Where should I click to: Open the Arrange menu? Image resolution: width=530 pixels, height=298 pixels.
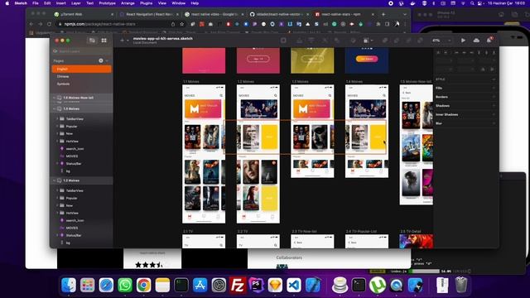(x=128, y=3)
